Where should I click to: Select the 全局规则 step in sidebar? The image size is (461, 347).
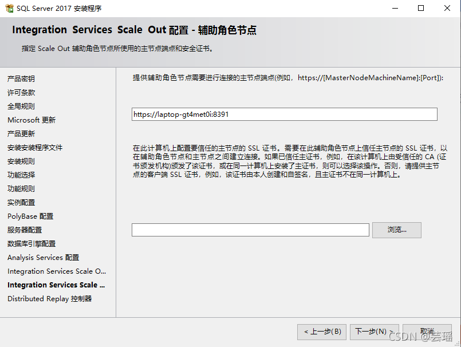click(x=21, y=106)
